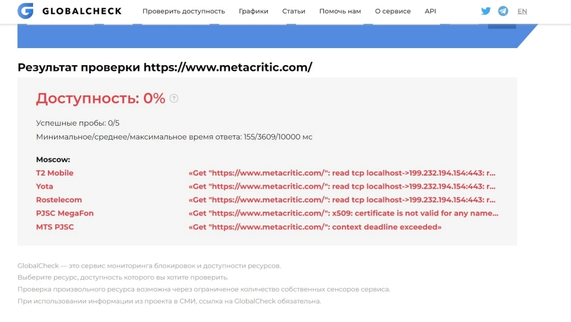Click the T2 Mobile provider name
The width and height of the screenshot is (571, 322).
55,173
